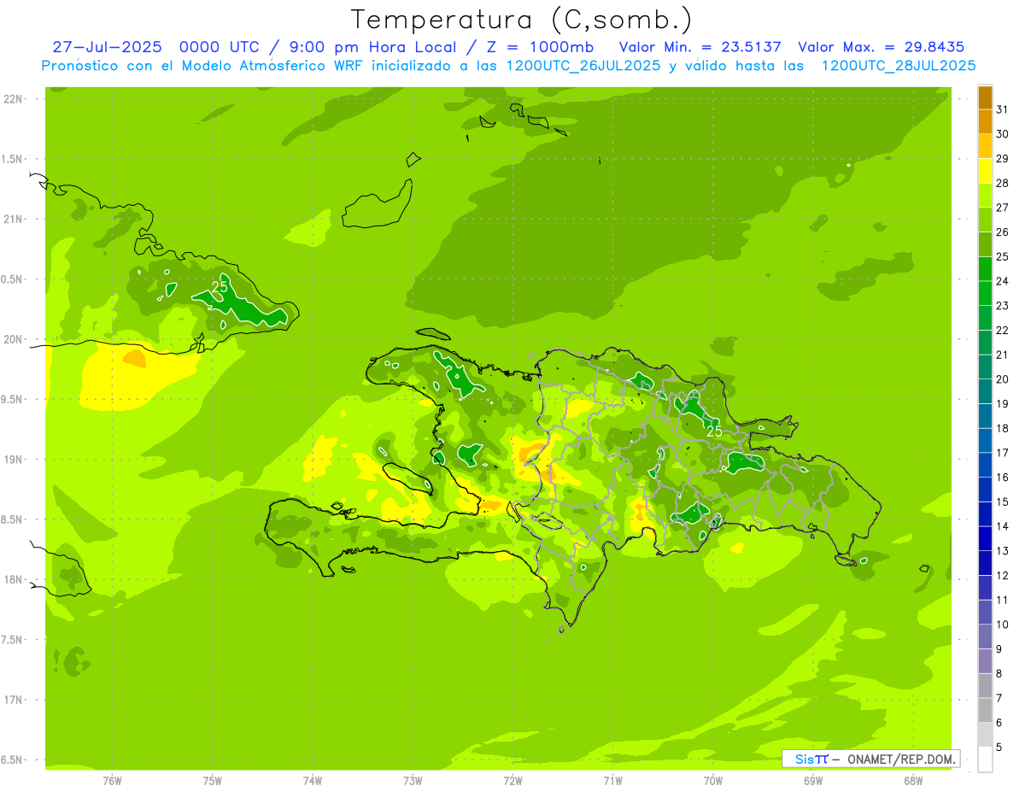Click the '10' value on the color scale
Image resolution: width=1025 pixels, height=792 pixels.
[1003, 625]
